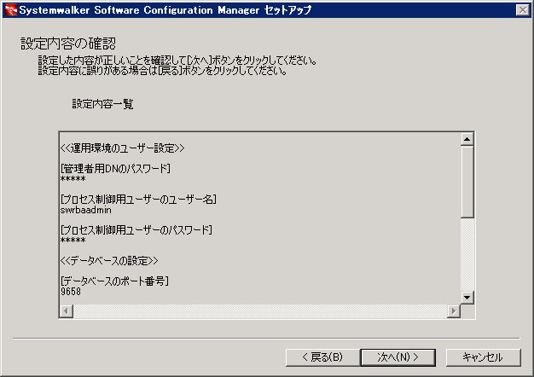Click masked password under プロセス制御用ユーザーのパスワード
Screen dimensions: 534x377
73,240
